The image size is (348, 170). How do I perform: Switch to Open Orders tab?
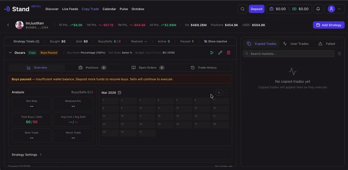(x=148, y=68)
